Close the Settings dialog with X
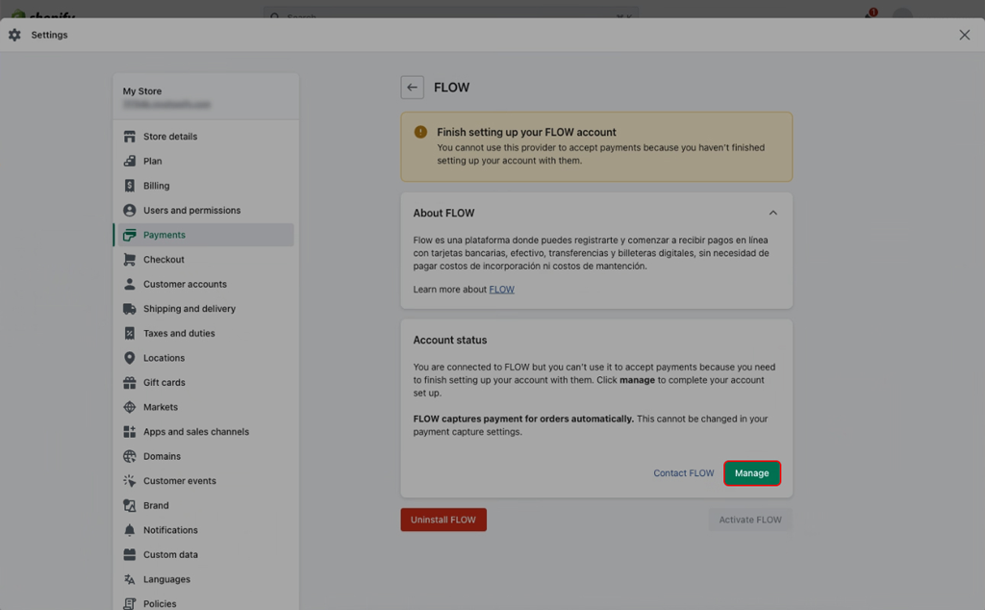Viewport: 985px width, 610px height. [964, 36]
